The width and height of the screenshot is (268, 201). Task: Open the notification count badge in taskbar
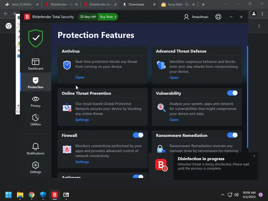tap(261, 195)
